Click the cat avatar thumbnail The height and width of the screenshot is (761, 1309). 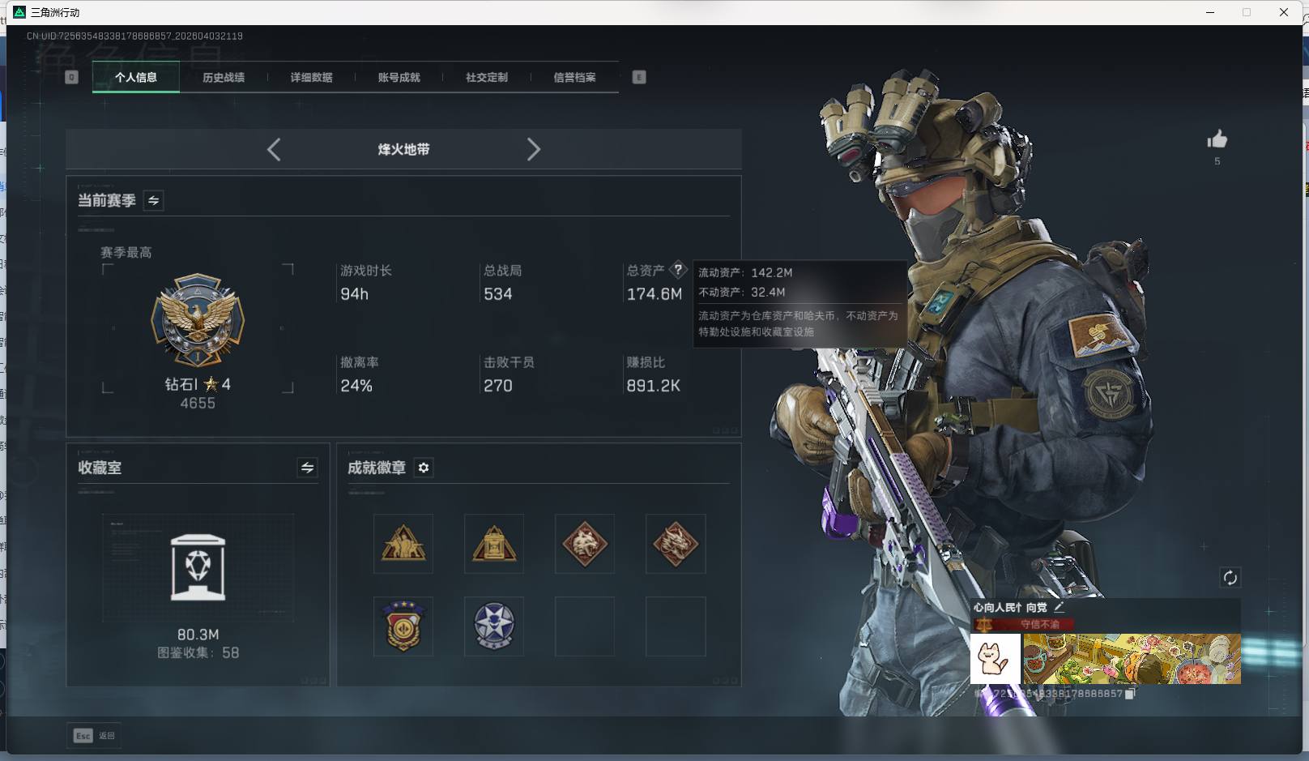tap(995, 659)
